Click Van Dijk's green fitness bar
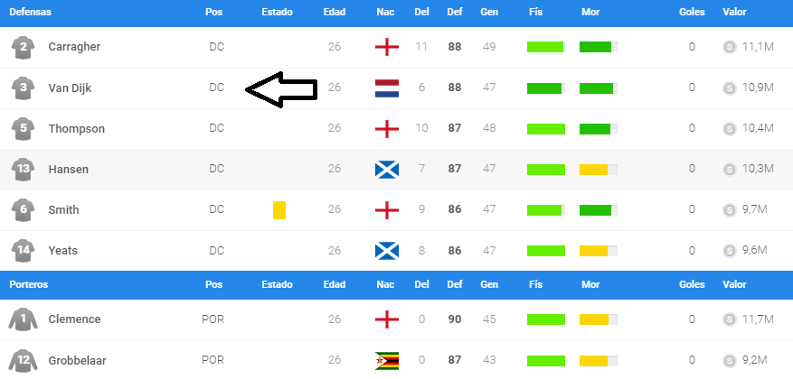 point(546,88)
